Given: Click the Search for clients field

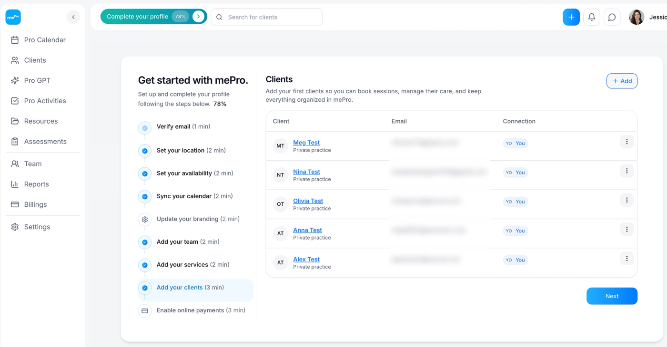Looking at the screenshot, I should 267,17.
